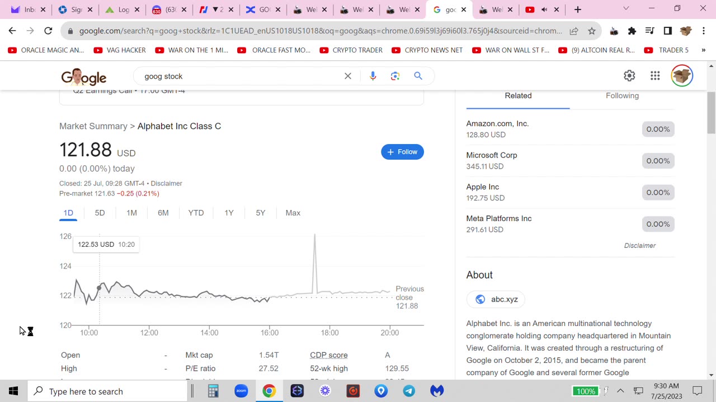Open VAG HACKER bookmark
This screenshot has height=402, width=716.
(120, 50)
